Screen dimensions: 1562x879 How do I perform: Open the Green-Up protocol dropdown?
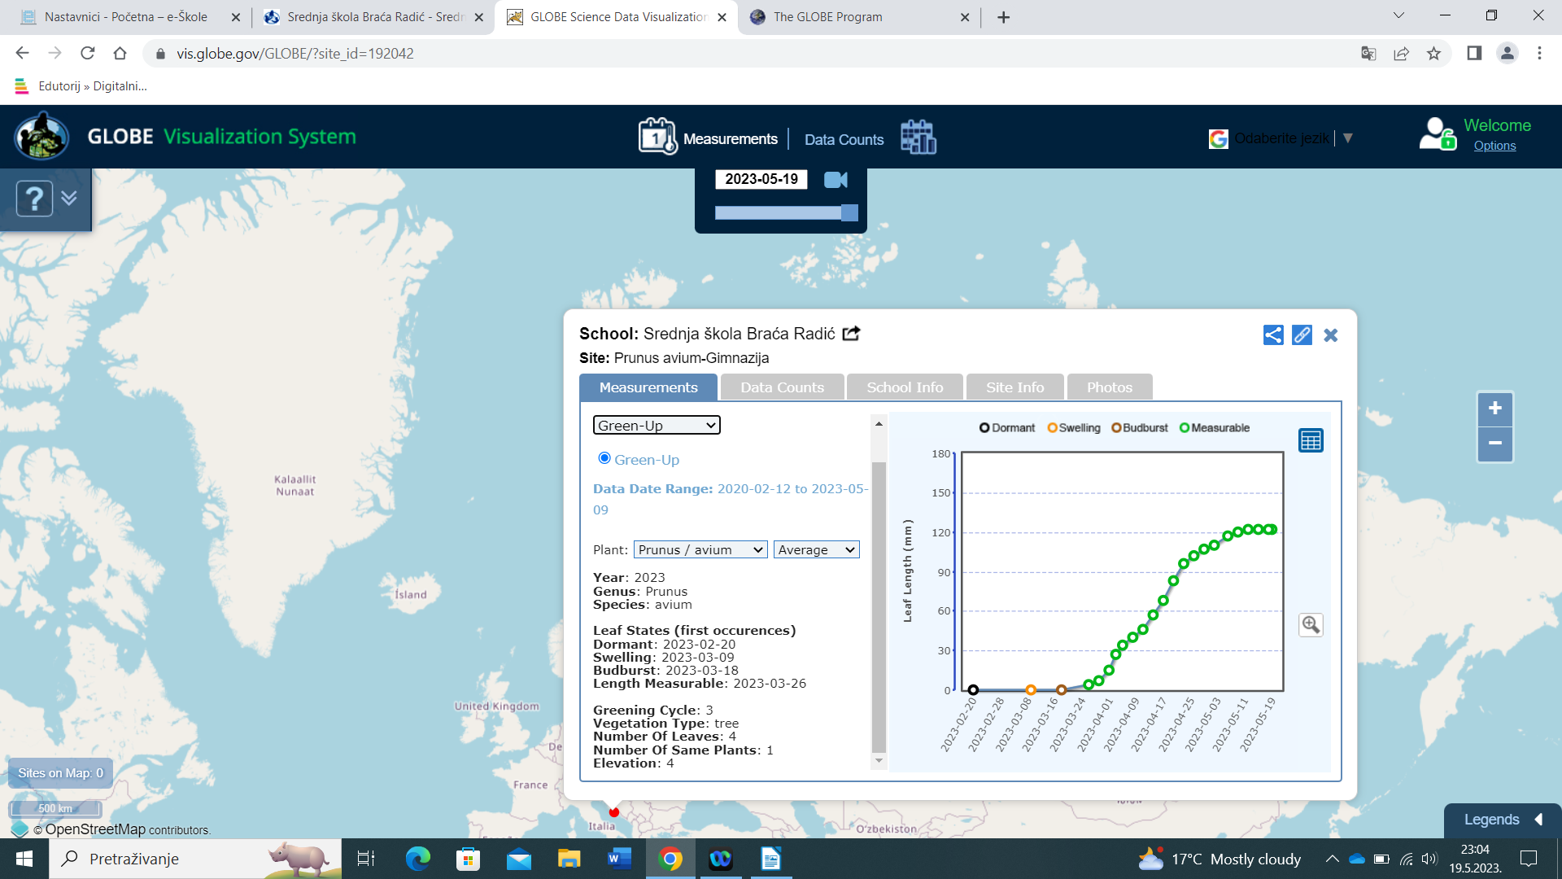coord(656,425)
